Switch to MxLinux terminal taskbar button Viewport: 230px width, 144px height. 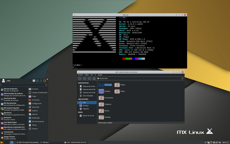coord(52,142)
